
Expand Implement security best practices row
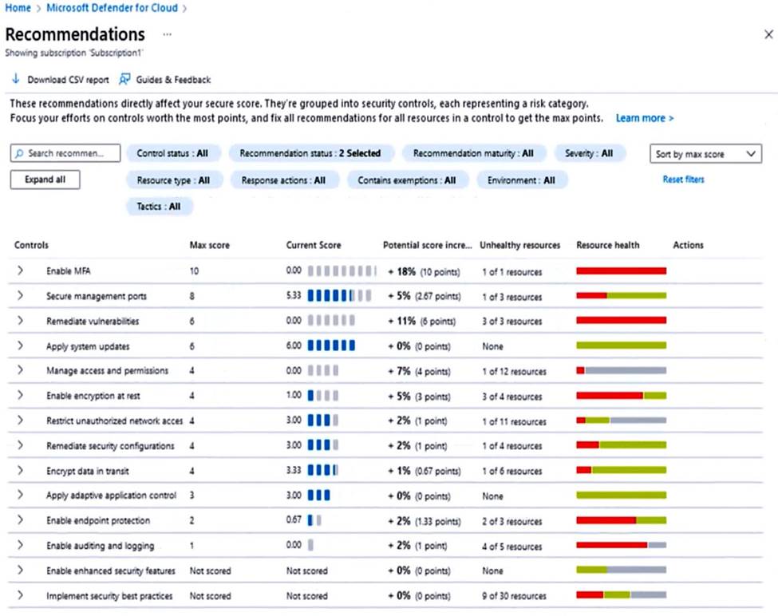point(20,595)
